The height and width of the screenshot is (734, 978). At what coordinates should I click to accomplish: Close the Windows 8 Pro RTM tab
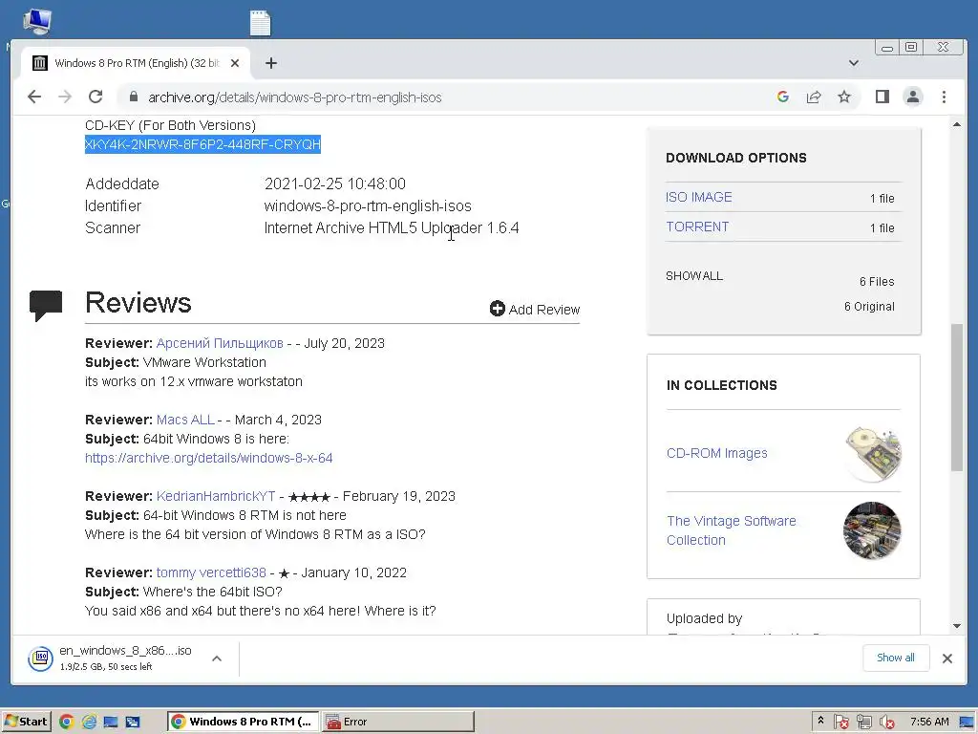click(235, 63)
